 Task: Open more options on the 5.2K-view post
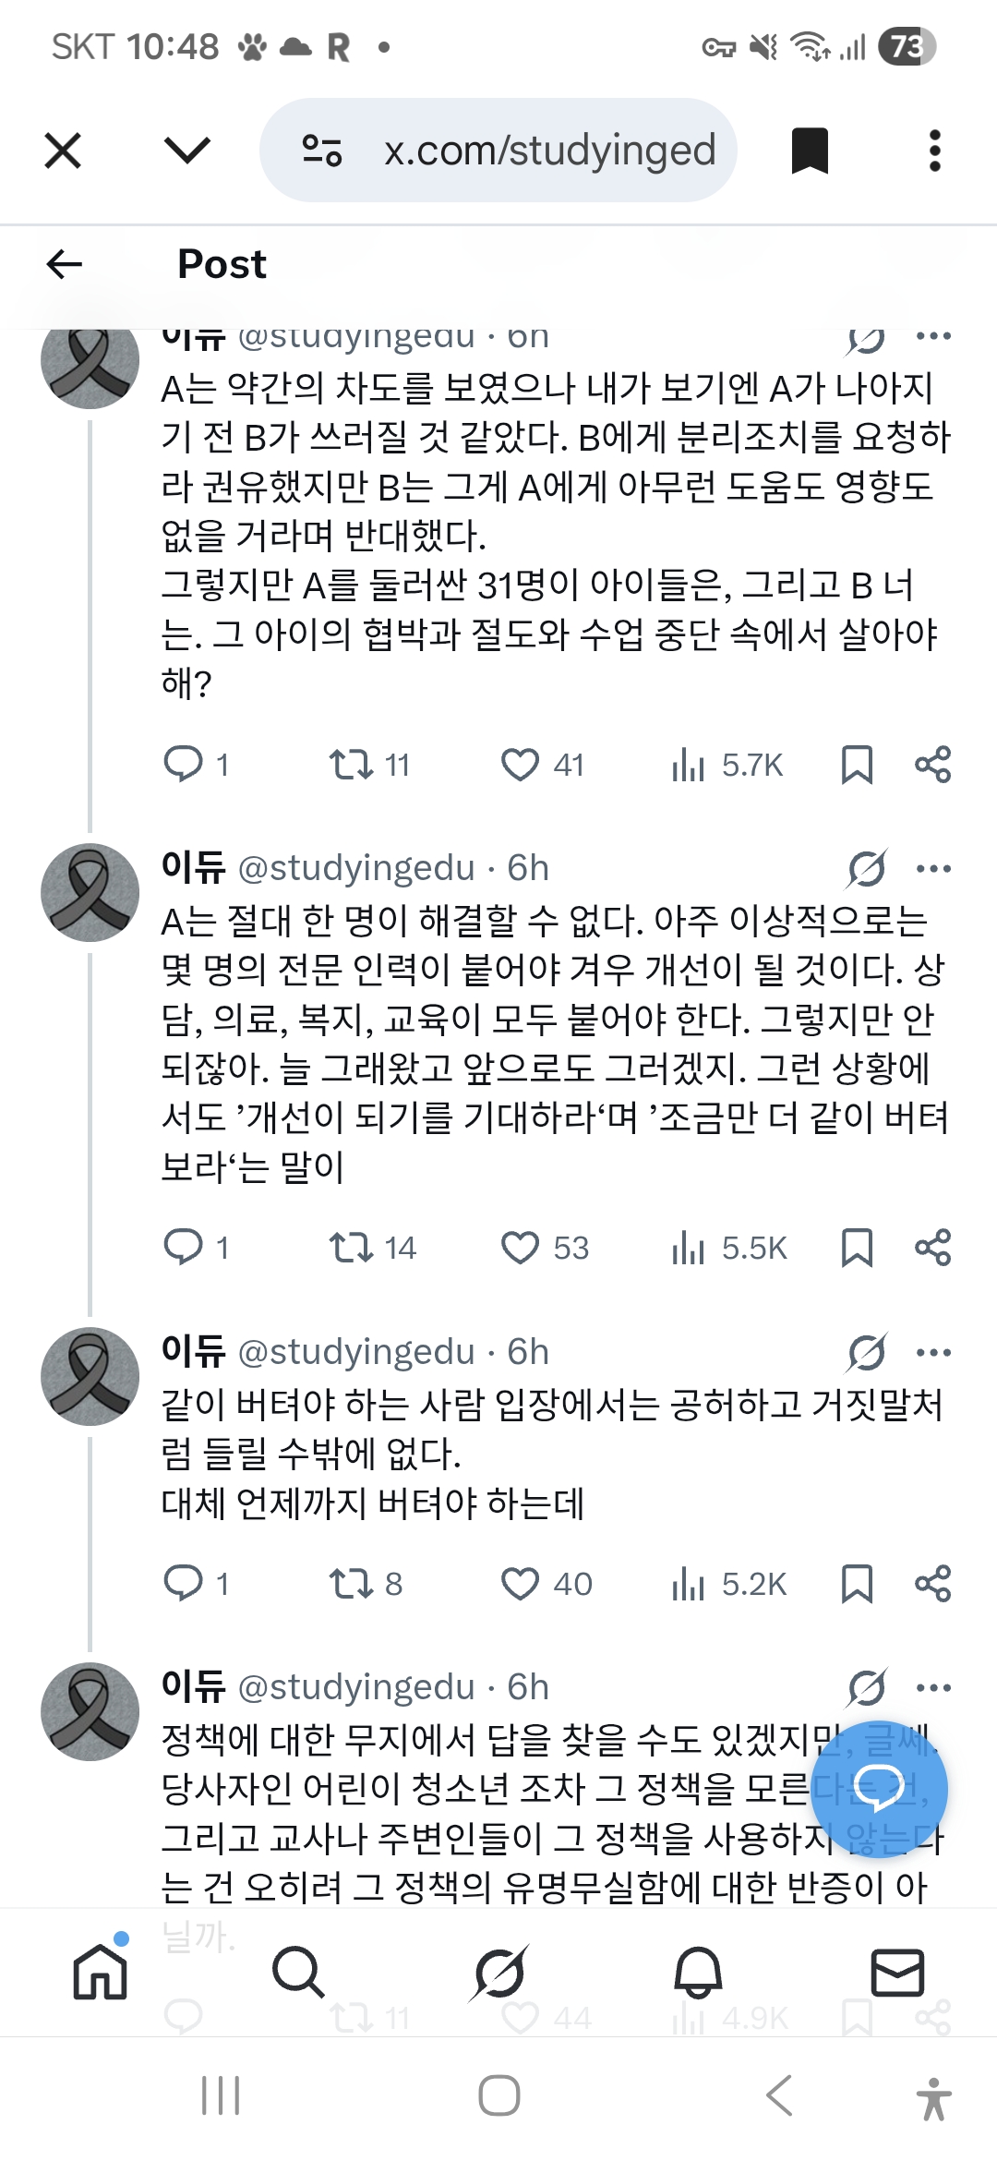933,1352
